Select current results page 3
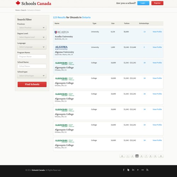The image size is (177, 177). pyautogui.click(x=137, y=156)
